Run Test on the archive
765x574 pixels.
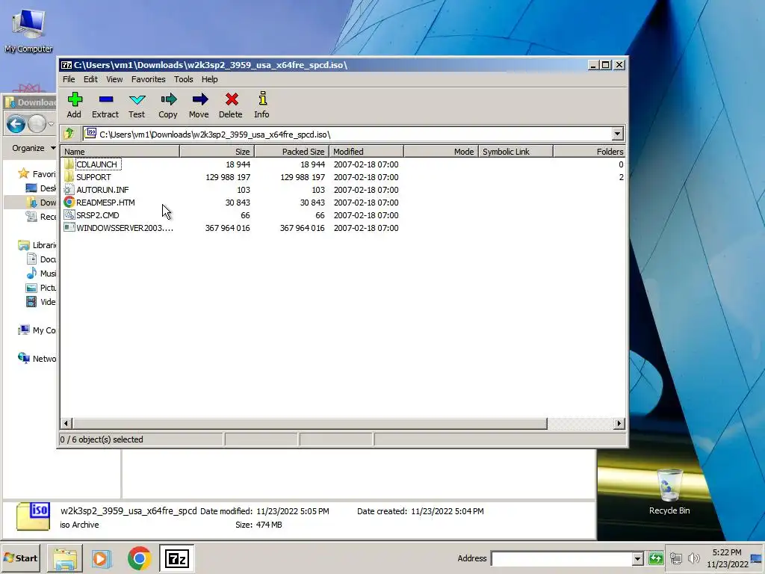coord(137,105)
